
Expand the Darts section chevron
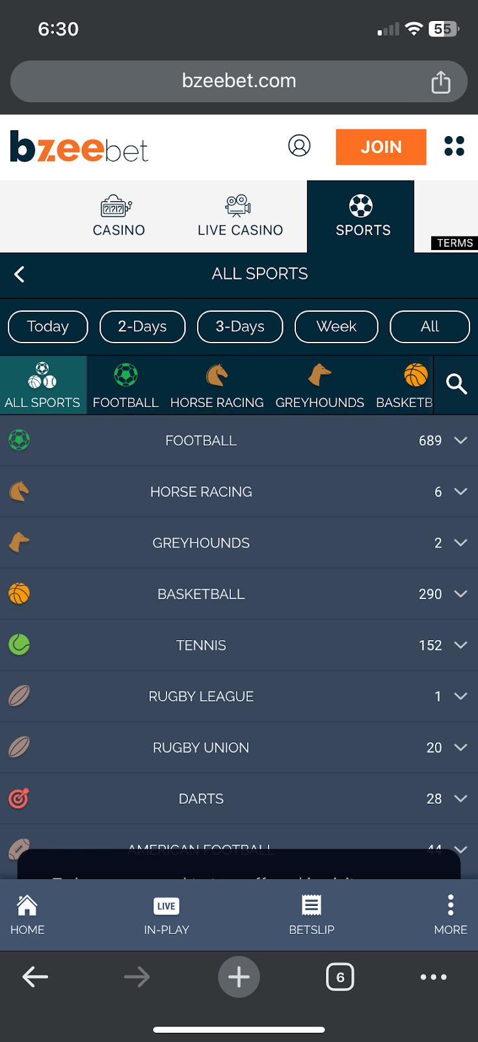point(460,798)
